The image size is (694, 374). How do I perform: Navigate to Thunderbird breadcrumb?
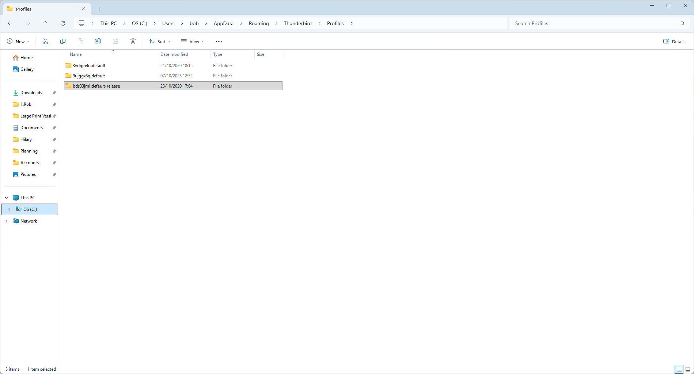point(298,23)
